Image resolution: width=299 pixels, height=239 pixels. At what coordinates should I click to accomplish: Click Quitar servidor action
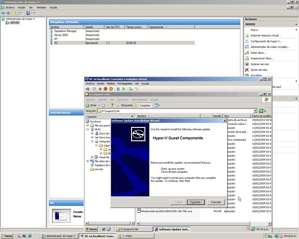[x=259, y=70]
